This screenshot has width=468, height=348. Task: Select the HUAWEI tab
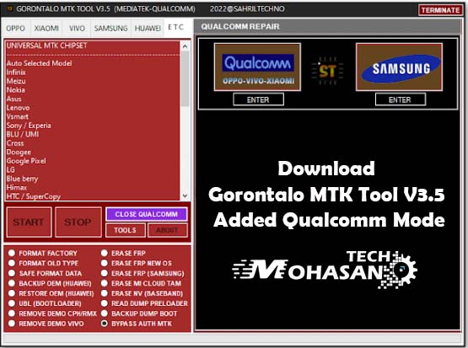[x=148, y=29]
